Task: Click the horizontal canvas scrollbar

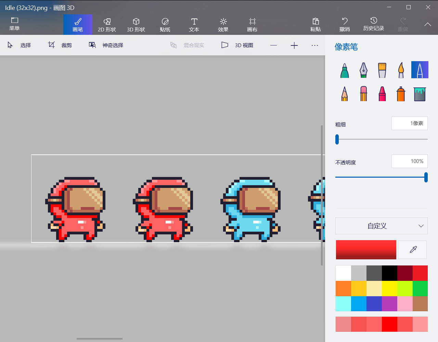Action: (100, 339)
